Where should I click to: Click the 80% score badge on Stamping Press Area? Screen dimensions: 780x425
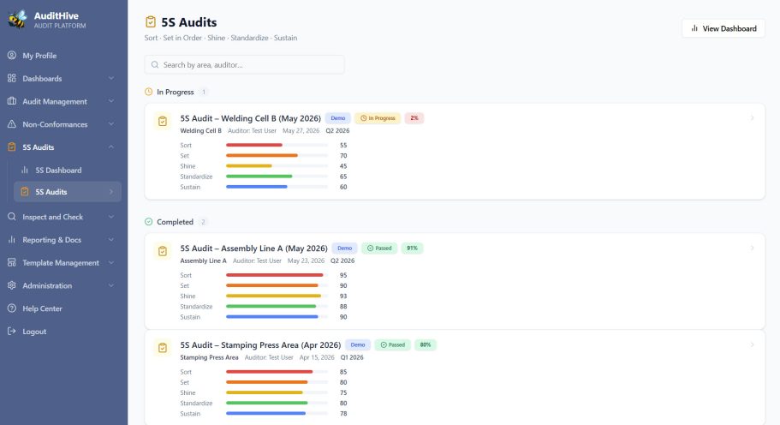click(x=426, y=344)
